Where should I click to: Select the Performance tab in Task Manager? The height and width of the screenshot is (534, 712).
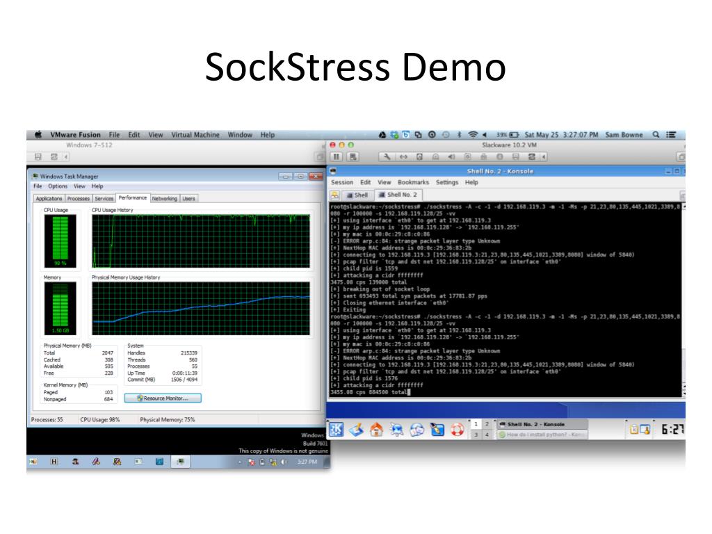click(133, 198)
